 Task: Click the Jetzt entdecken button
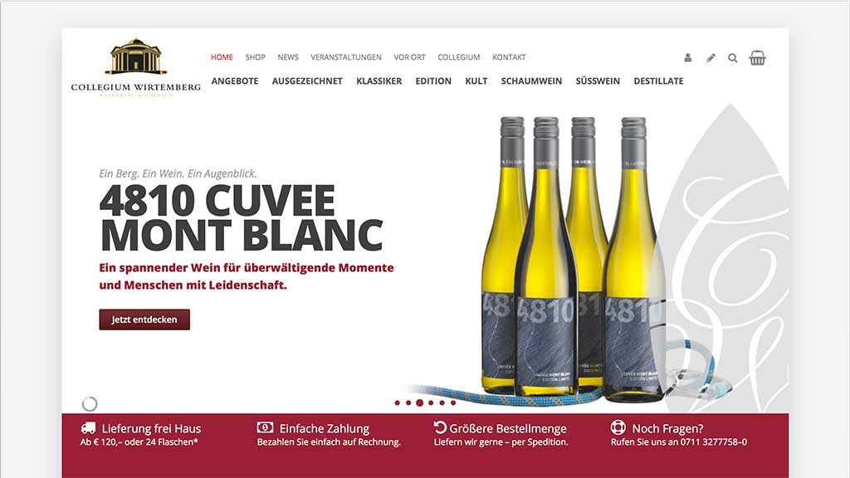[x=144, y=319]
